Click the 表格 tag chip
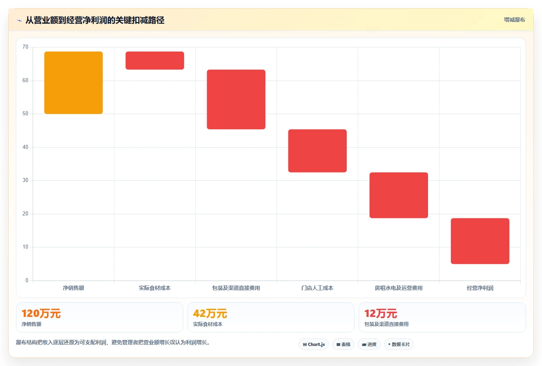Image resolution: width=542 pixels, height=366 pixels. (x=343, y=344)
